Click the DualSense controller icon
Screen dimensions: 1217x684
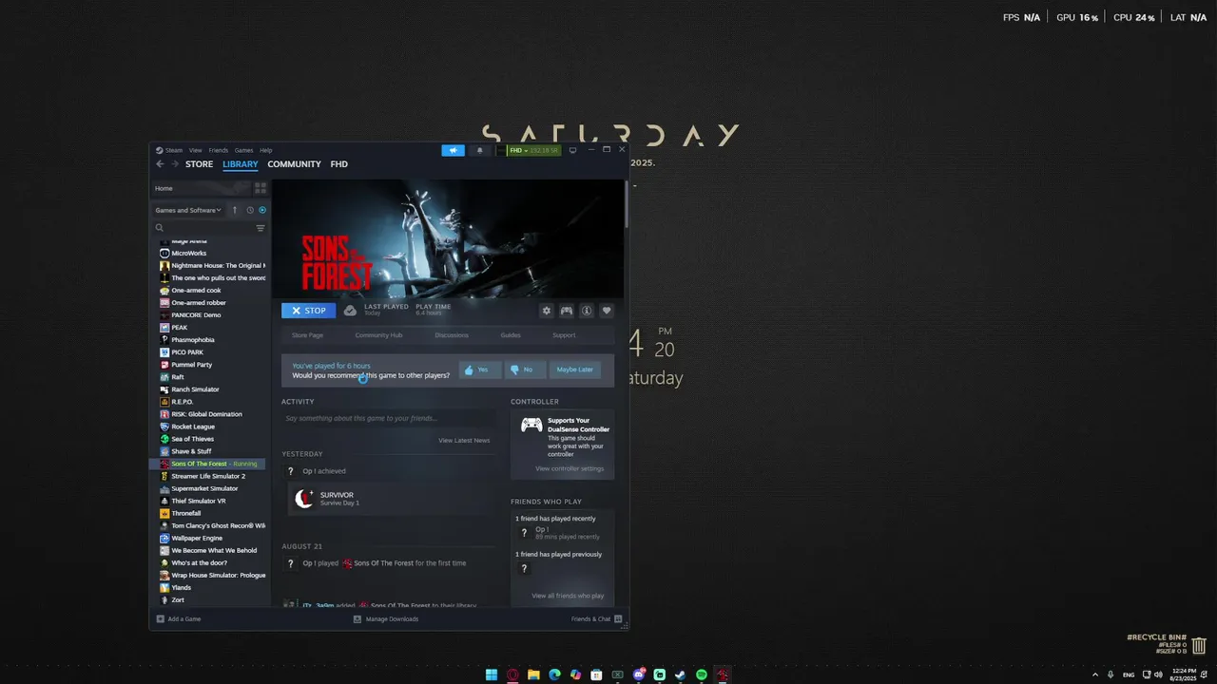click(531, 425)
